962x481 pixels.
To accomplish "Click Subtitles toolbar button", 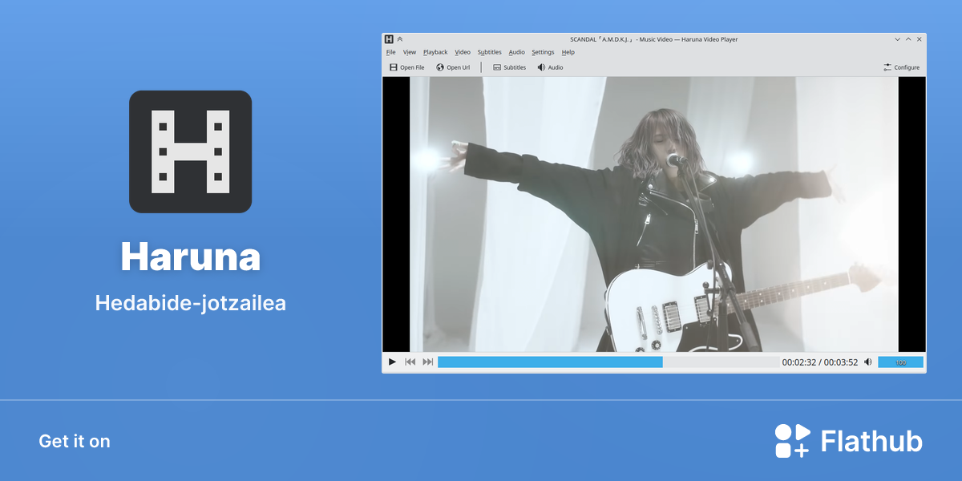I will pos(509,67).
